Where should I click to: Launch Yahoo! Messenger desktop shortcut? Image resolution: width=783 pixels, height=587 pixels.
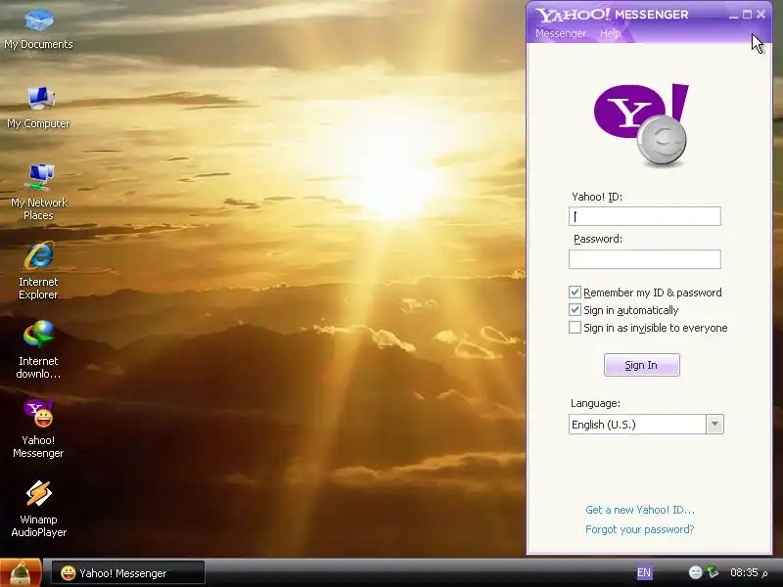(38, 429)
